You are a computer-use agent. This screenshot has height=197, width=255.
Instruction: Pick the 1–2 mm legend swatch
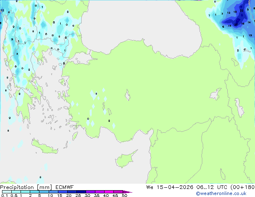coord(25,192)
